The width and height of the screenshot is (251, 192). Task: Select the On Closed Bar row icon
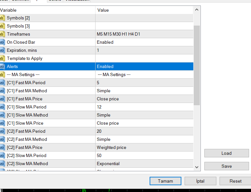click(x=2, y=42)
